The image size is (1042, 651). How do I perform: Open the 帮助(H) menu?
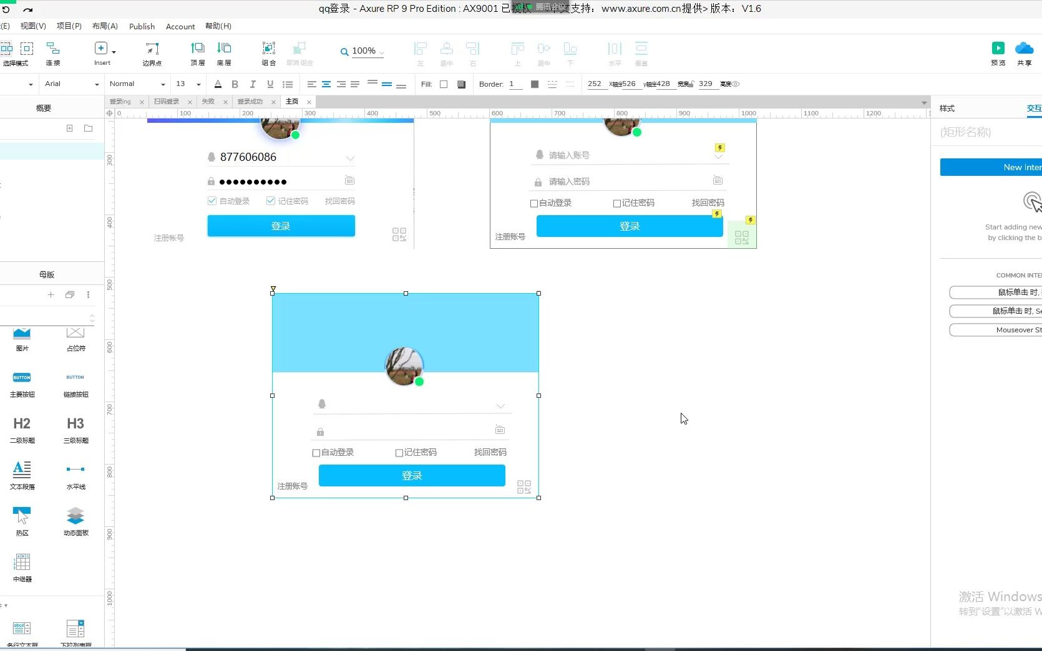tap(218, 26)
